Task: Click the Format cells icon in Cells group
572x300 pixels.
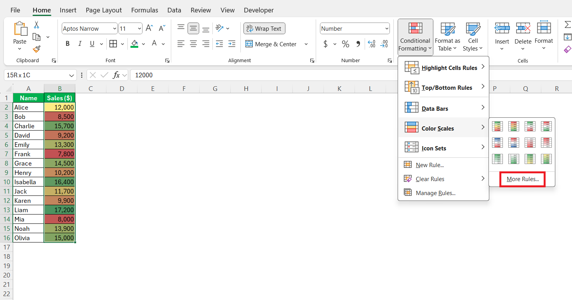Action: coord(544,28)
